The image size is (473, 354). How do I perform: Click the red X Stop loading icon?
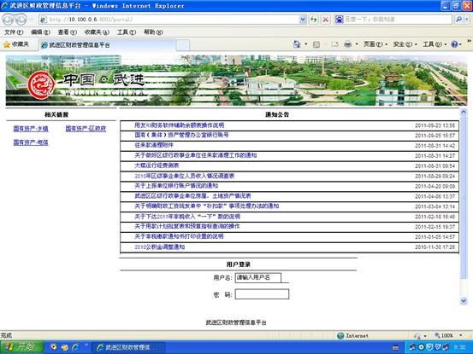(x=326, y=20)
